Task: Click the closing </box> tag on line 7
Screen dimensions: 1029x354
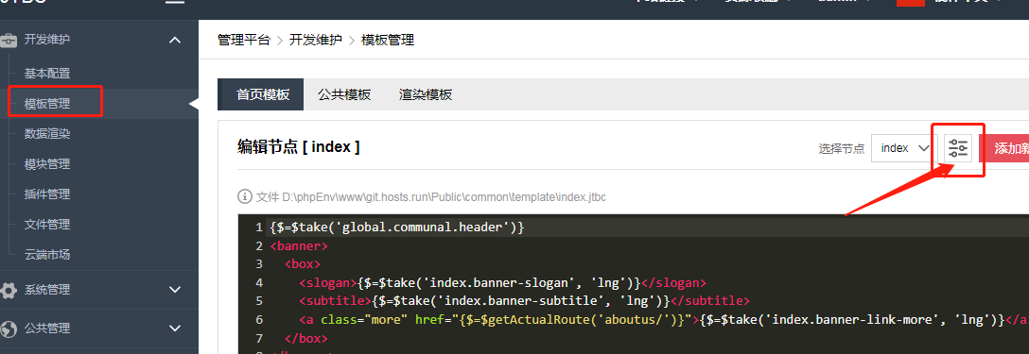Action: (x=306, y=339)
